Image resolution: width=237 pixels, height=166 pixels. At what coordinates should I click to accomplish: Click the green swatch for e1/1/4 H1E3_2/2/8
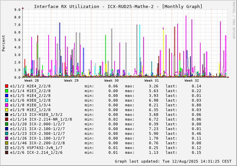7,91
